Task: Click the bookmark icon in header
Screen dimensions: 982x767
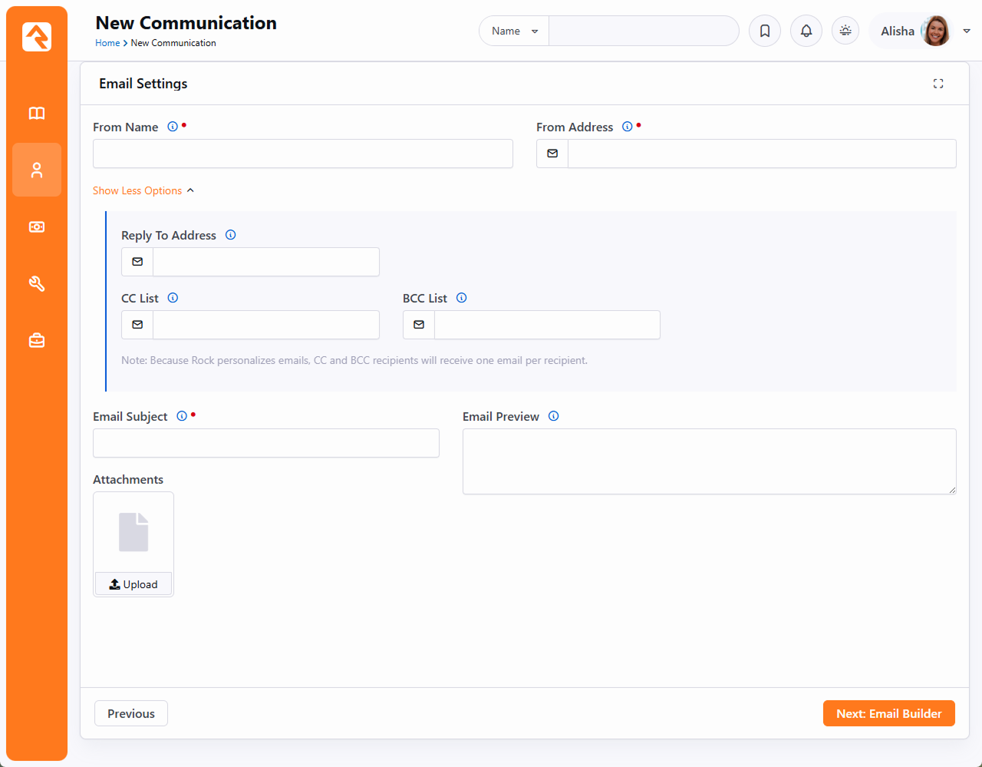Action: coord(765,31)
